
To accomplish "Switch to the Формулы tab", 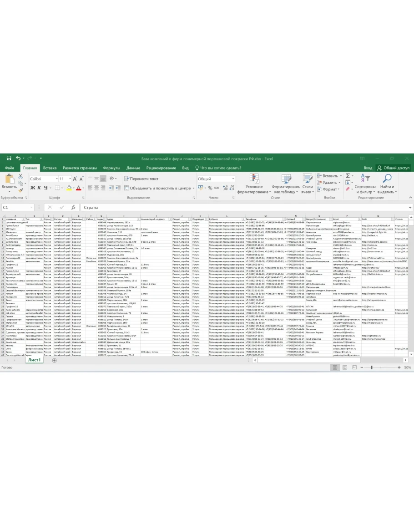I will [x=111, y=168].
